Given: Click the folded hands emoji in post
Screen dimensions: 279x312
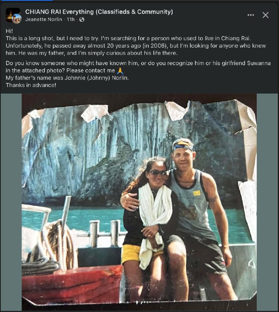Looking at the screenshot, I should 121,71.
